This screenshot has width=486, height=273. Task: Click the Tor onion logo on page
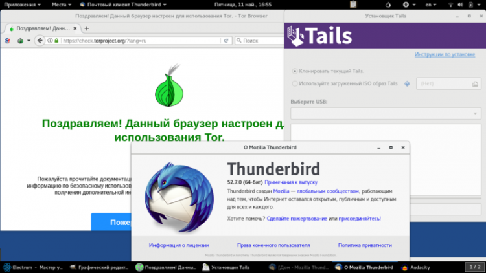pos(169,85)
